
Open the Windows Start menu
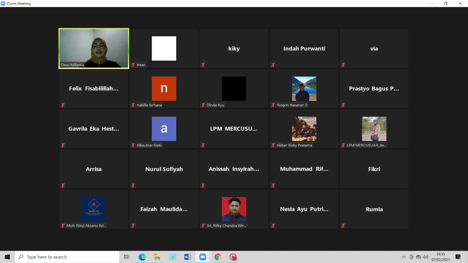tap(7, 257)
